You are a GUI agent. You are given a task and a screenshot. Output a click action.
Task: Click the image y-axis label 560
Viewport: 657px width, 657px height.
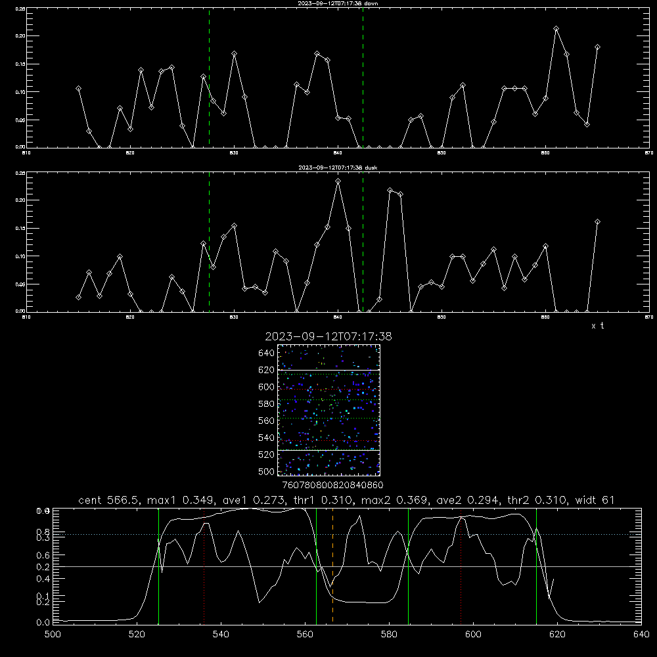(x=267, y=420)
